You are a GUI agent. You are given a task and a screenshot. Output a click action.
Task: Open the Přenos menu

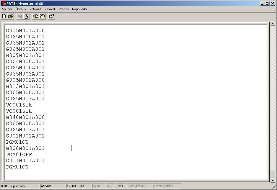coord(63,9)
